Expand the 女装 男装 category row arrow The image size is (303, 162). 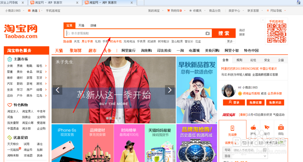[46, 66]
